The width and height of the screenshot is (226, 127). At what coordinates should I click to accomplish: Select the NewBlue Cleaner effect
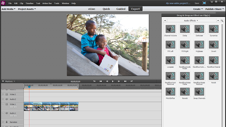click(x=214, y=60)
